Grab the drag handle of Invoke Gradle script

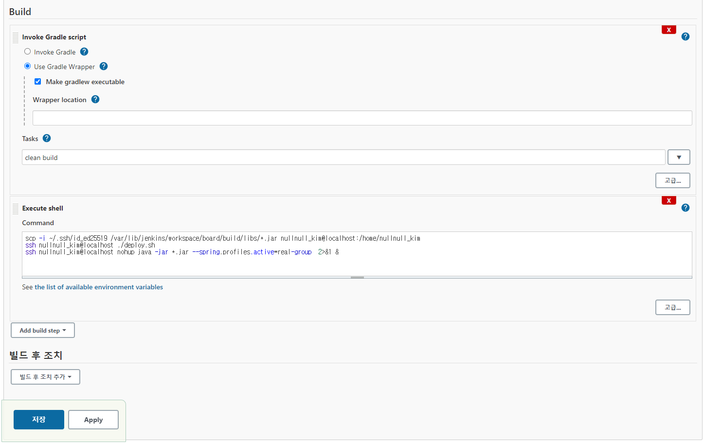pyautogui.click(x=16, y=37)
